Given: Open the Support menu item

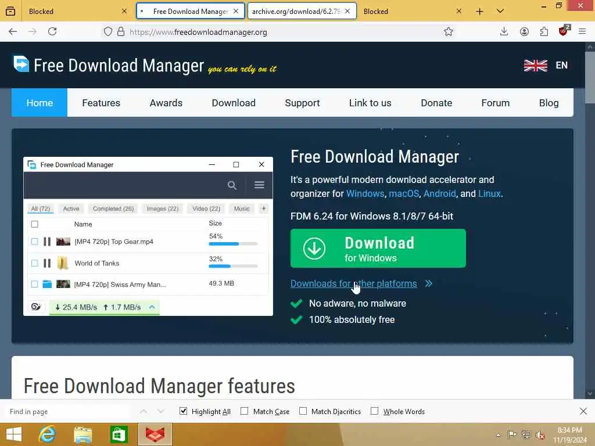Looking at the screenshot, I should coord(302,103).
